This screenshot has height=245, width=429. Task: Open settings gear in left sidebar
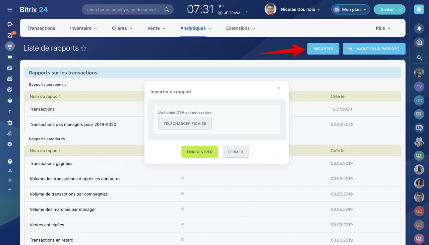10,180
